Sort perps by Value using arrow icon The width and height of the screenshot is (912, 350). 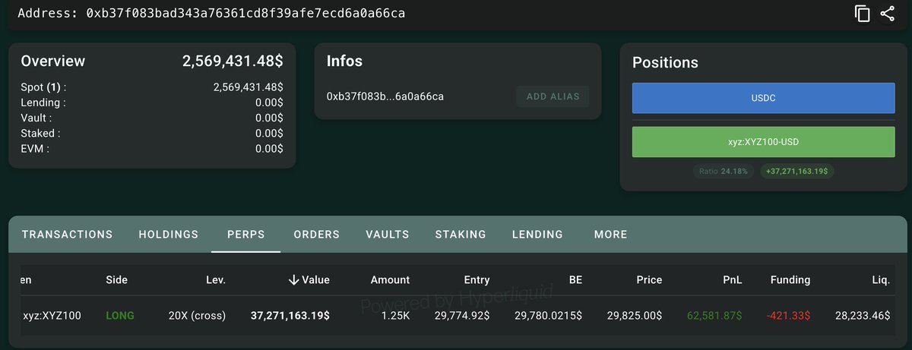coord(293,280)
